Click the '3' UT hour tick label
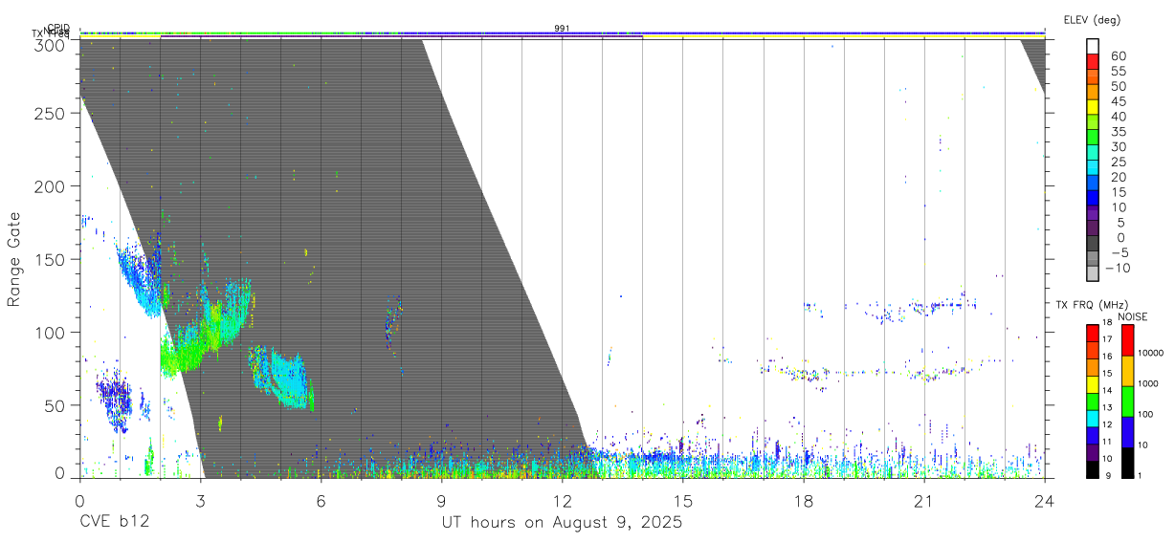This screenshot has width=1175, height=542. (200, 501)
